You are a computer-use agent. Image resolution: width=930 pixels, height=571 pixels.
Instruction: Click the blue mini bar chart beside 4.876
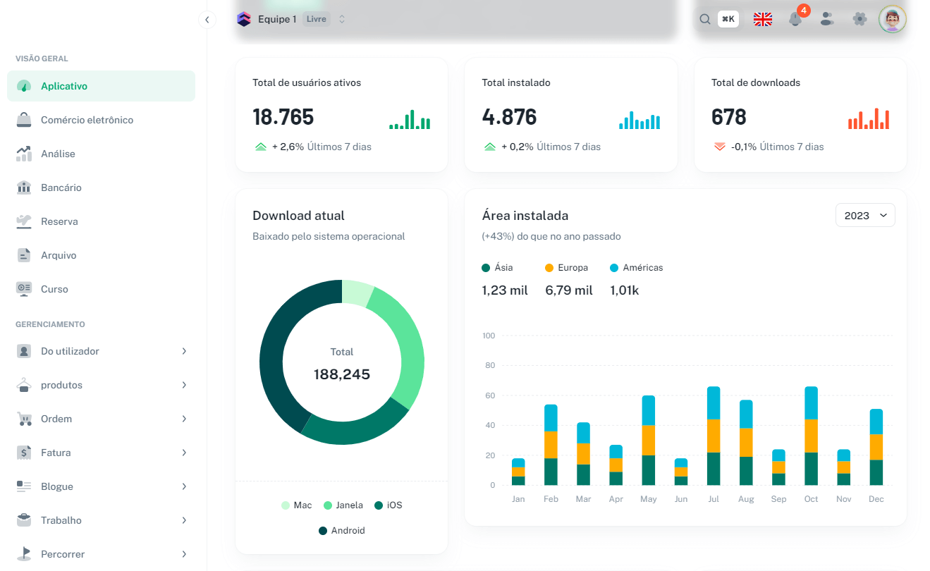point(640,120)
